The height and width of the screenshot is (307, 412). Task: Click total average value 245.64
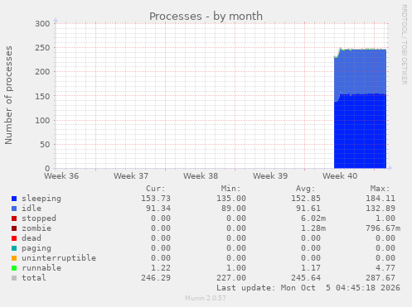(x=306, y=278)
